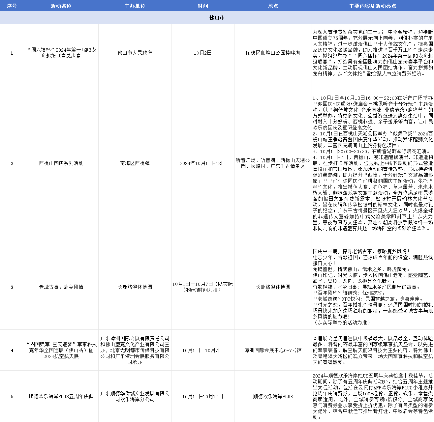The image size is (434, 422).
Task: Click the 主办单位 column header
Action: point(135,6)
